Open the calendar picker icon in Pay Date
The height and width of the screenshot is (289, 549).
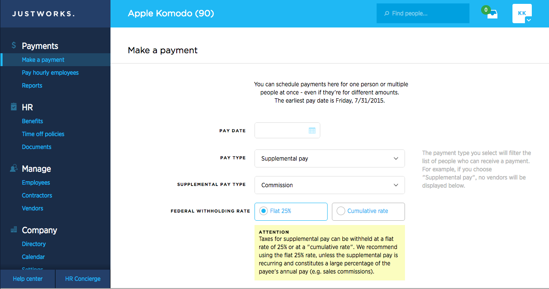tap(312, 131)
